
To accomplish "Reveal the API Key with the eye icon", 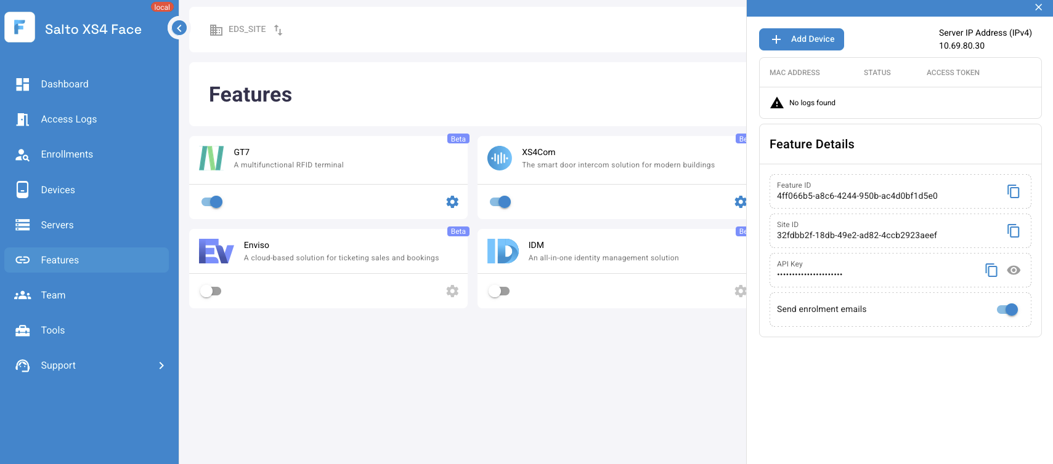I will tap(1014, 270).
